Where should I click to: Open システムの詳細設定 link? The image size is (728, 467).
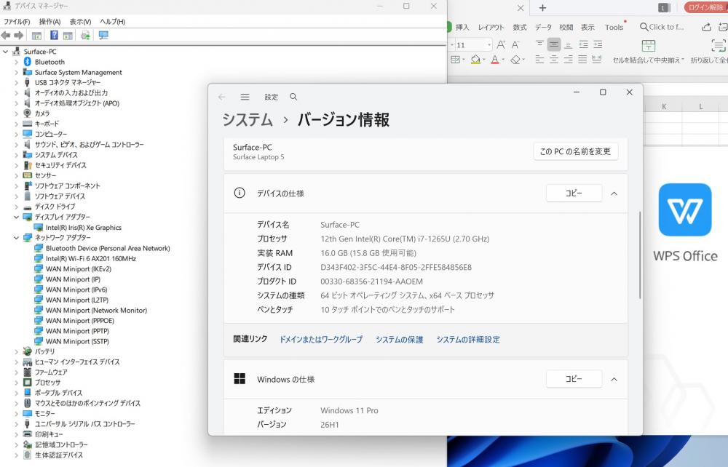pos(468,340)
